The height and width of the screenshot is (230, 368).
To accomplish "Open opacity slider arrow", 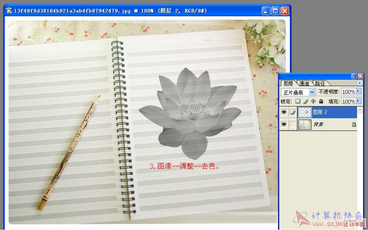I will [358, 91].
